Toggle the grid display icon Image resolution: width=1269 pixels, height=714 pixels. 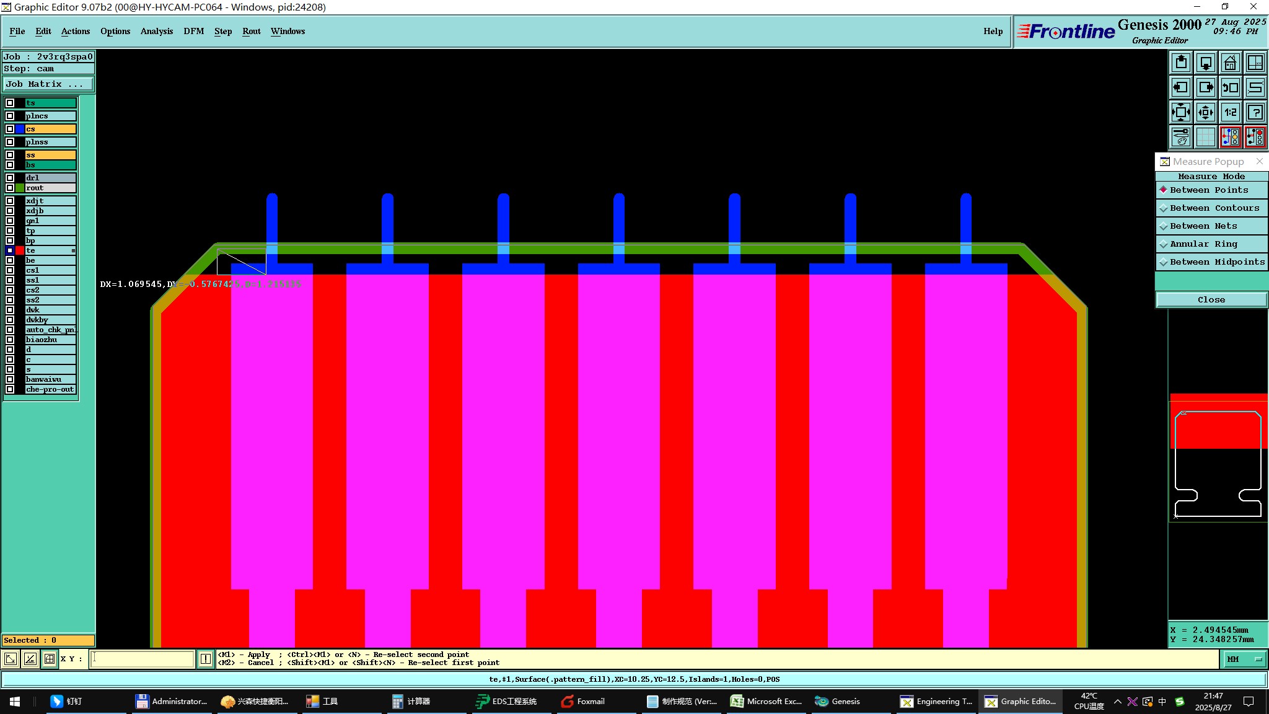(1205, 137)
